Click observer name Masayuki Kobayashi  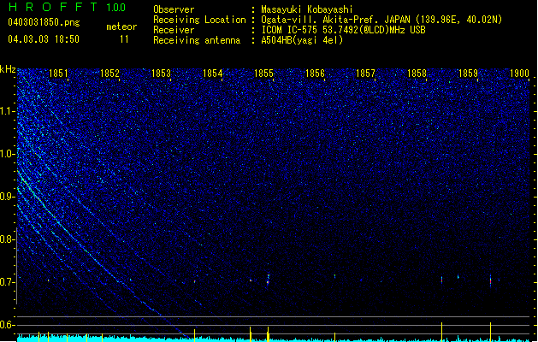tap(307, 9)
